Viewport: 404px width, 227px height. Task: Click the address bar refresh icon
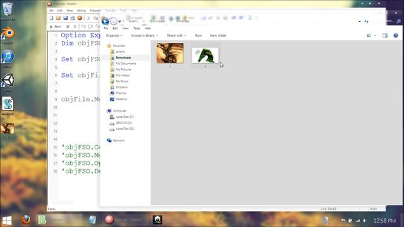click(366, 21)
